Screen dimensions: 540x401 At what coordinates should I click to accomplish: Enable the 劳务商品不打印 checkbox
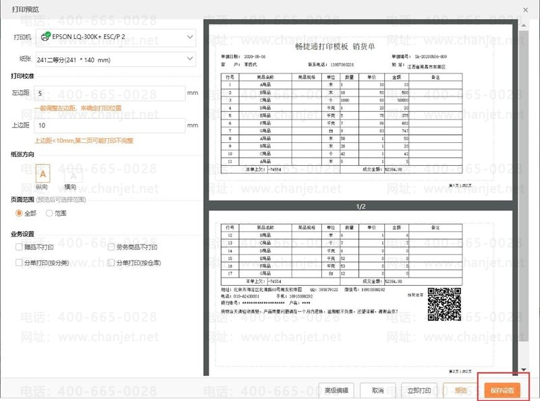tap(111, 247)
